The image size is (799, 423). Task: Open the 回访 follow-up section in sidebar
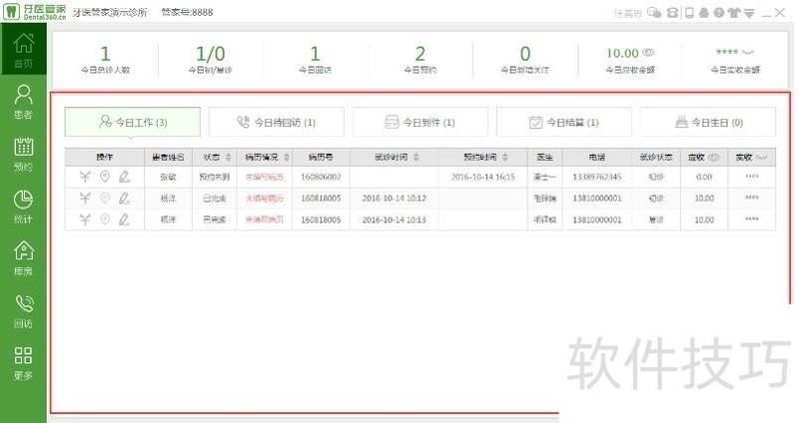pyautogui.click(x=23, y=310)
